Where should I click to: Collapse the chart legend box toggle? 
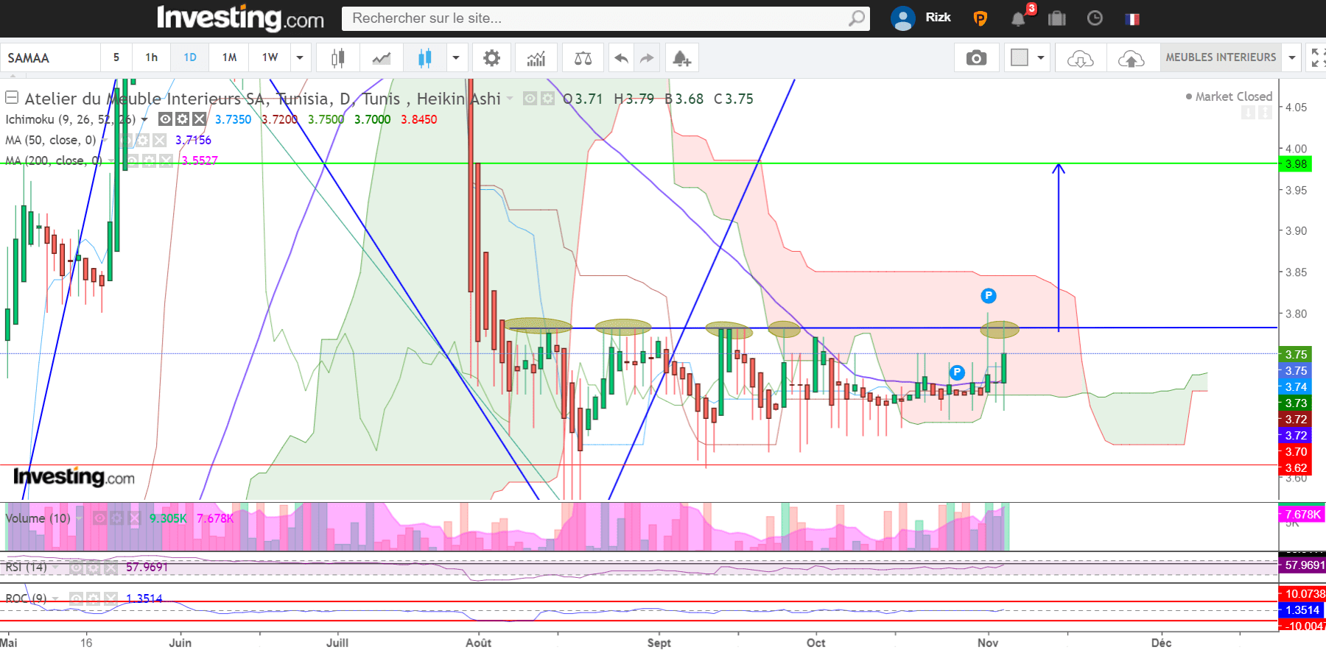point(12,97)
